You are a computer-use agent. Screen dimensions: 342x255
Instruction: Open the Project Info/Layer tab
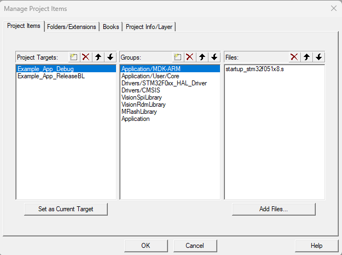[x=149, y=27]
